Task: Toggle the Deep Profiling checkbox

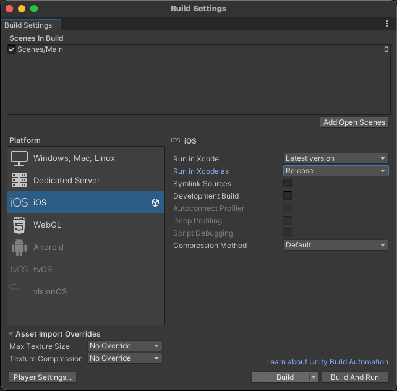Action: coord(288,221)
